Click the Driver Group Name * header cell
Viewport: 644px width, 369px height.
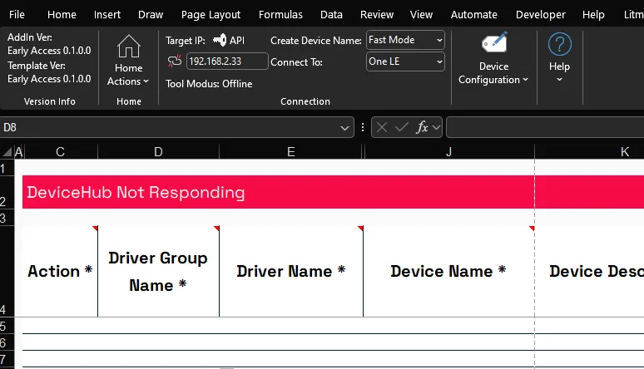pyautogui.click(x=159, y=271)
